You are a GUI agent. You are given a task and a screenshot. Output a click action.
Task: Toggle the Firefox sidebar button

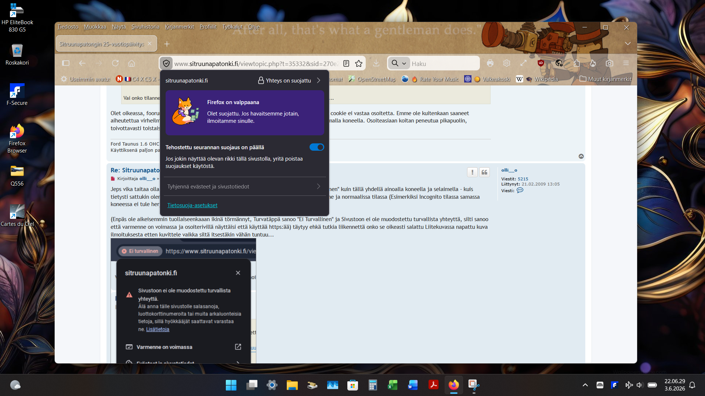click(66, 63)
